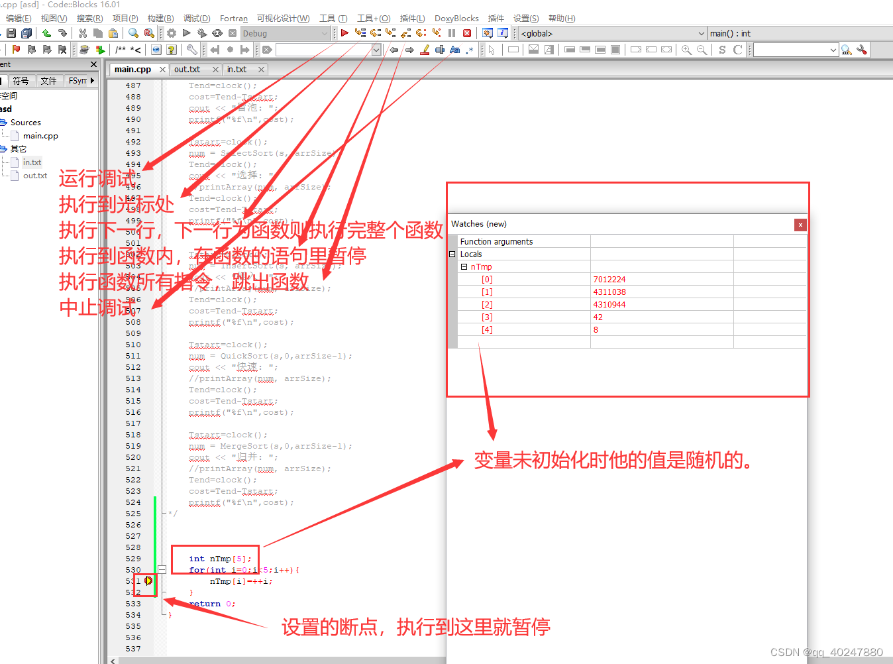Open the Debugging windows icon

[488, 33]
